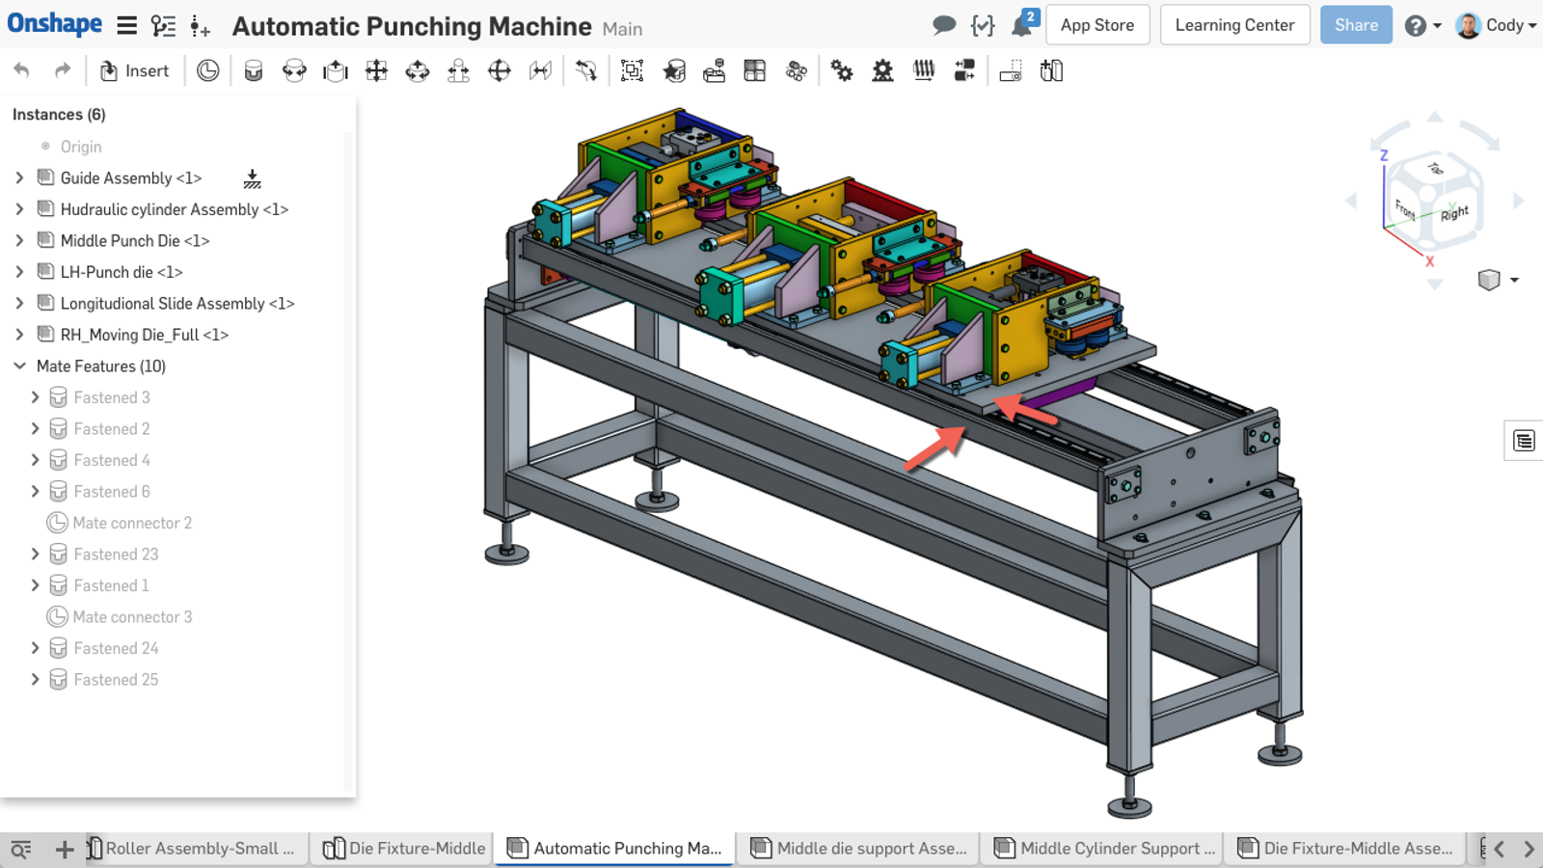Open the comments speech bubble

point(944,25)
